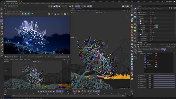
Task: Expand the Setup object in tree
Action: tap(138, 16)
